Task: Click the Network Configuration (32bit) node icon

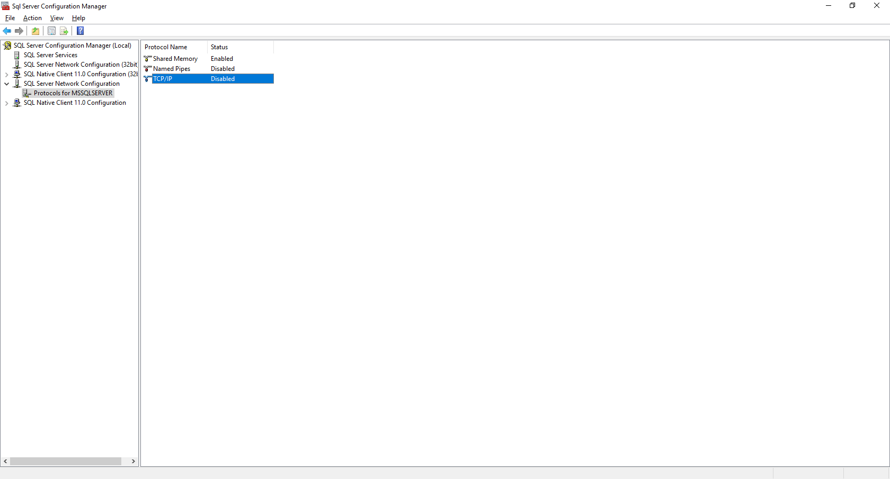Action: 17,65
